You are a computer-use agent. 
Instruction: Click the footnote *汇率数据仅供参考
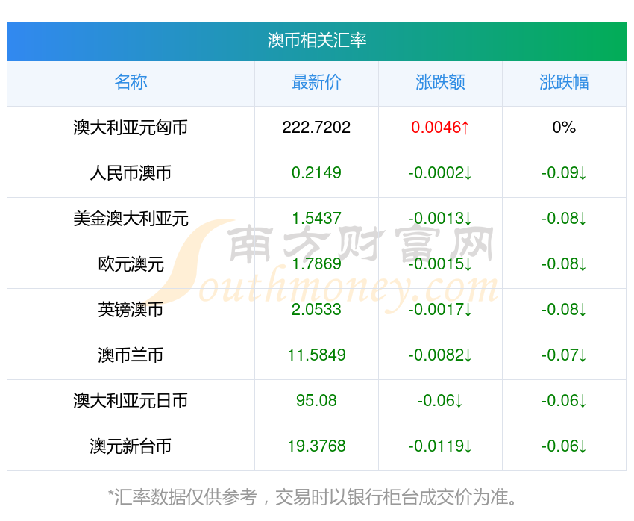click(182, 497)
